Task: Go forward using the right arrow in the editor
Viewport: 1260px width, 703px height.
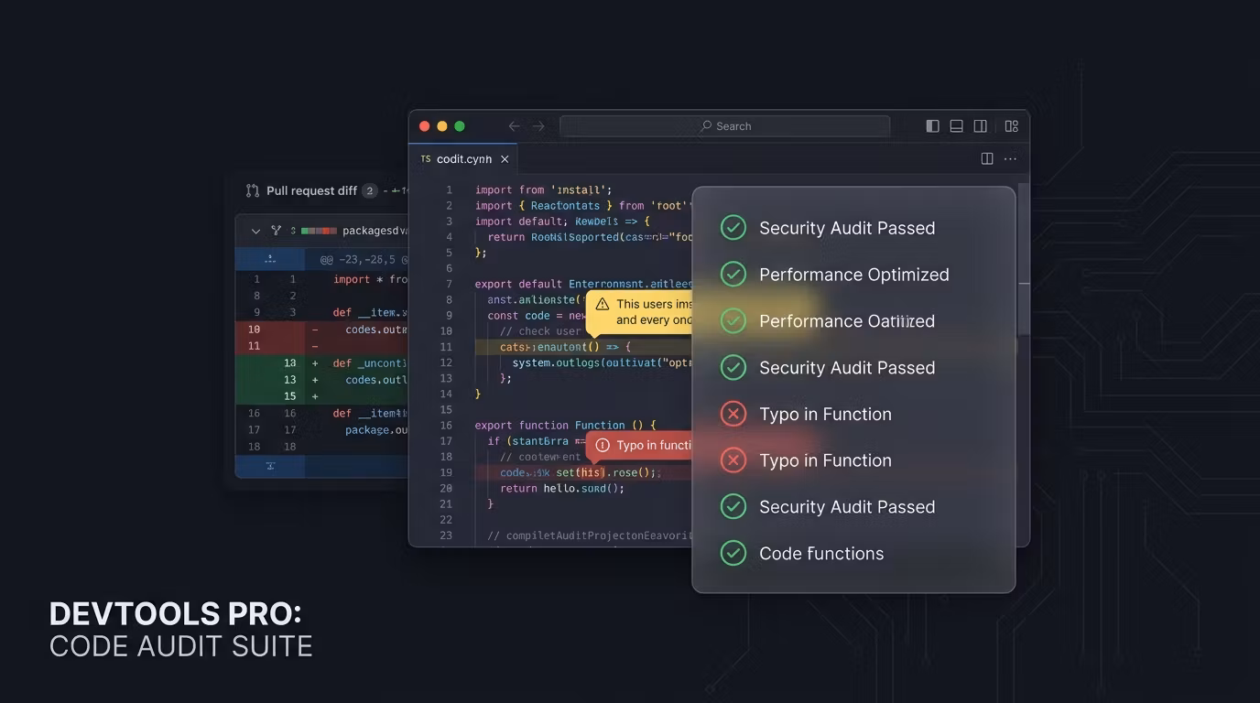Action: click(538, 126)
